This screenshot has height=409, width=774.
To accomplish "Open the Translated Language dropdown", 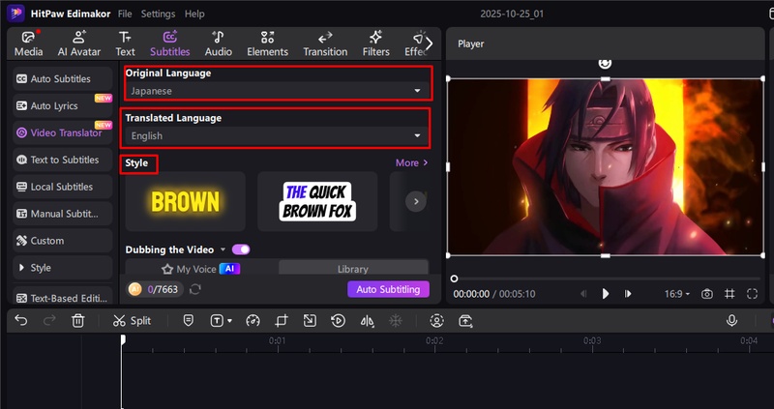I will pyautogui.click(x=278, y=136).
